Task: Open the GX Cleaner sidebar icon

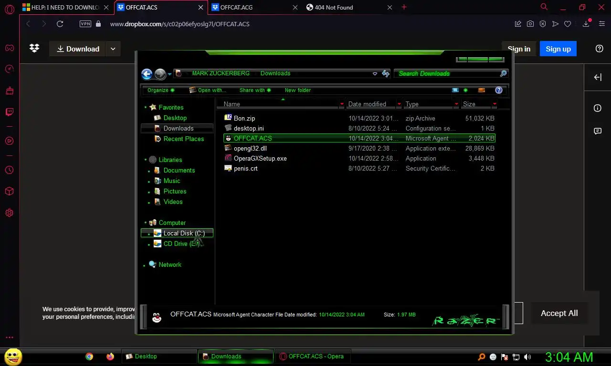Action: pyautogui.click(x=9, y=91)
